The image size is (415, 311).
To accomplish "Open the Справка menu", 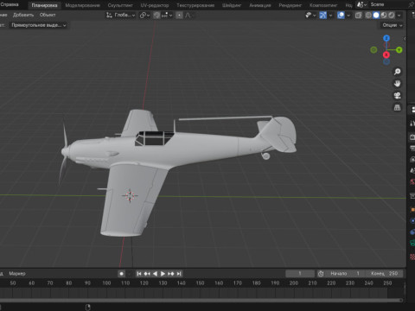I will 10,4.
